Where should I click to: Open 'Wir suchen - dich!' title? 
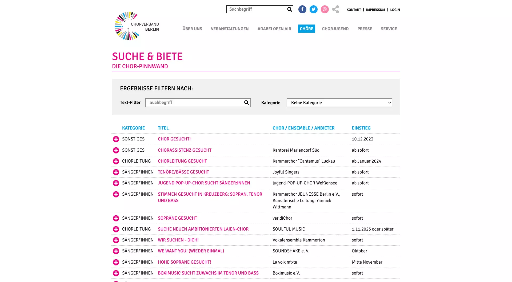tap(178, 240)
